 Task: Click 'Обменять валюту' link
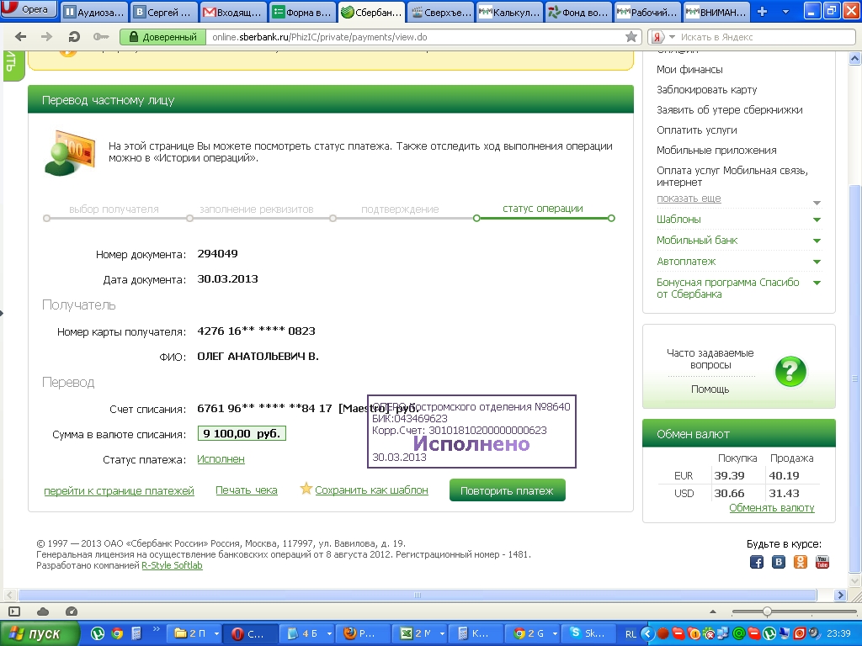772,507
